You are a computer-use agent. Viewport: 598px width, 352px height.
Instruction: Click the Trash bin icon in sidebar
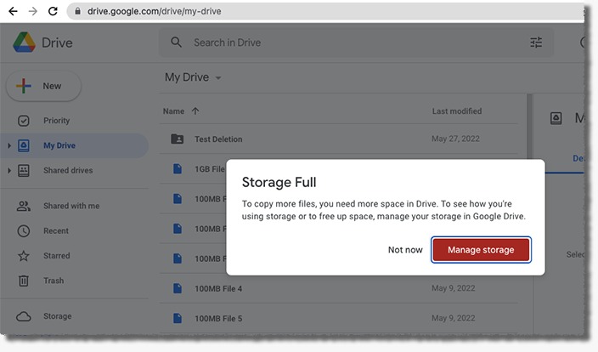pyautogui.click(x=24, y=281)
